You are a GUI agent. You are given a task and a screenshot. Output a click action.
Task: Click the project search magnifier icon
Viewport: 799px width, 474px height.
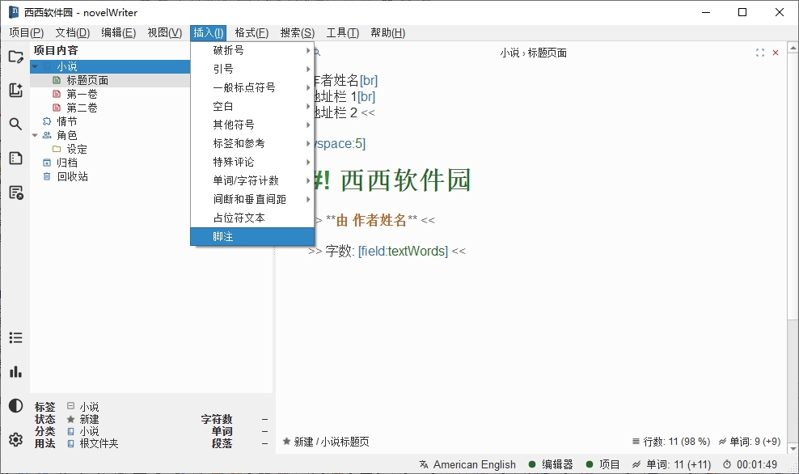tap(16, 124)
